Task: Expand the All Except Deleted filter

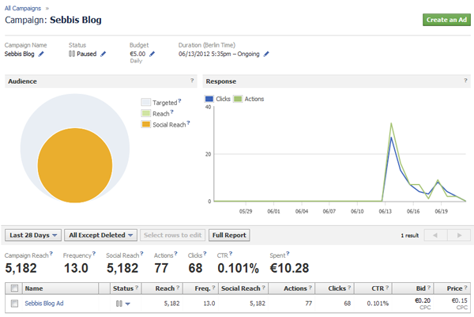Action: point(100,235)
